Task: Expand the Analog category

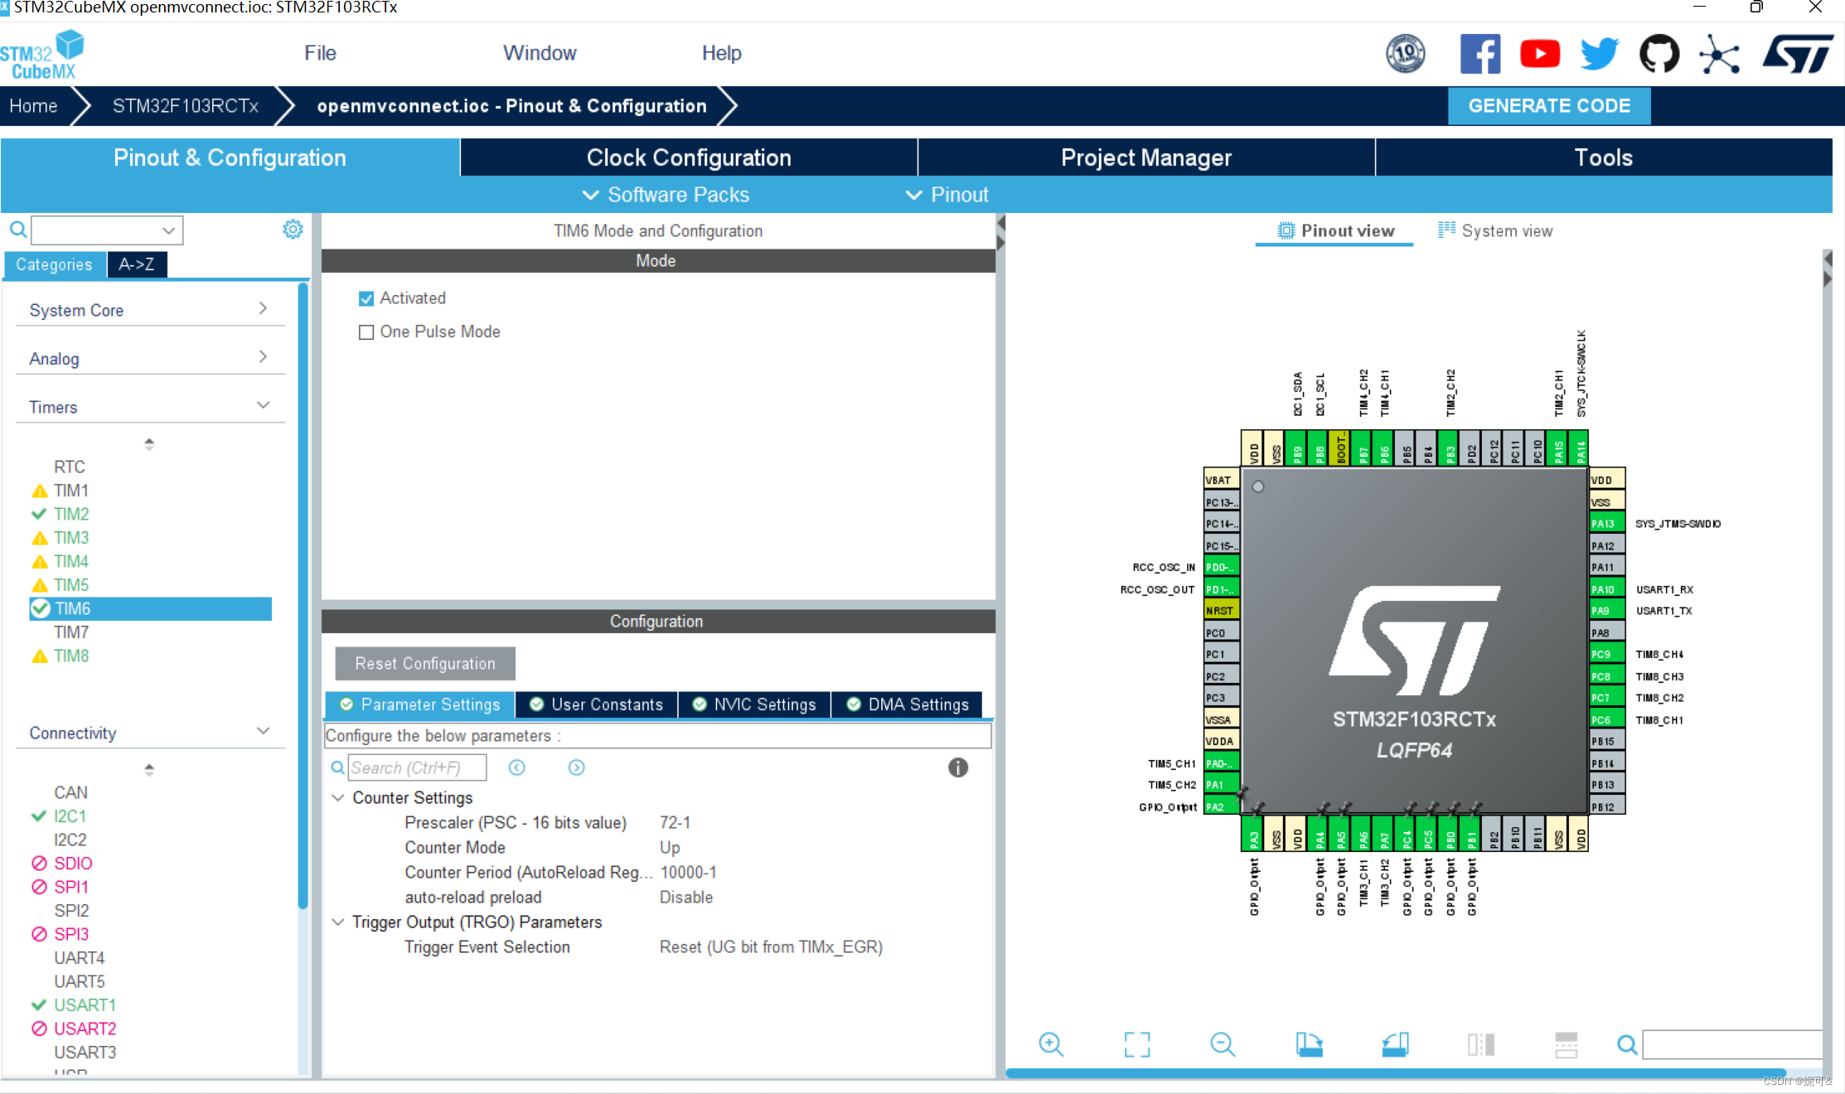Action: coord(149,358)
